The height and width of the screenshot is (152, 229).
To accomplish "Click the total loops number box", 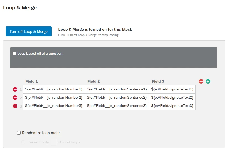I will (54, 142).
